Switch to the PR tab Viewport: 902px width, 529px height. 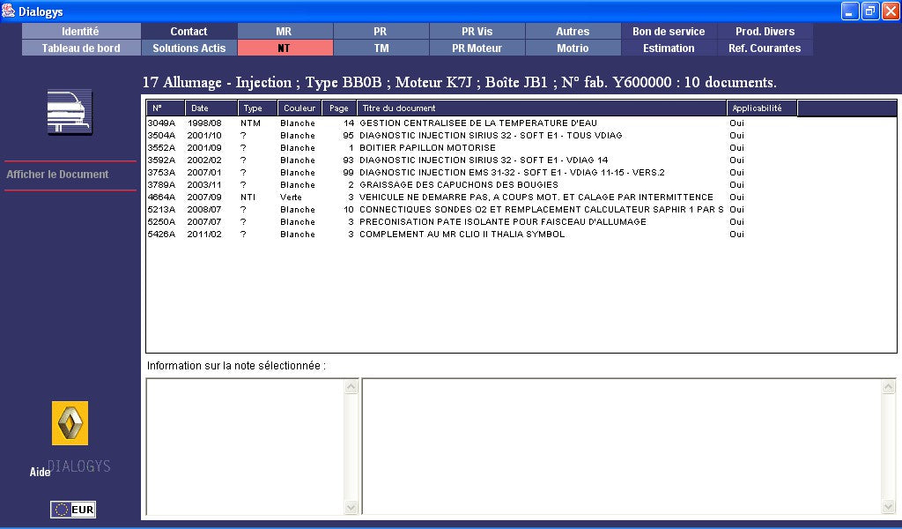381,31
